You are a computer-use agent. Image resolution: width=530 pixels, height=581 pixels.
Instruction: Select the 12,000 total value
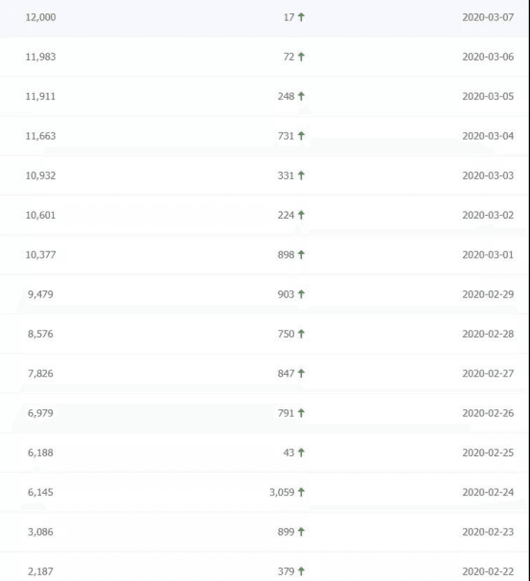(41, 17)
